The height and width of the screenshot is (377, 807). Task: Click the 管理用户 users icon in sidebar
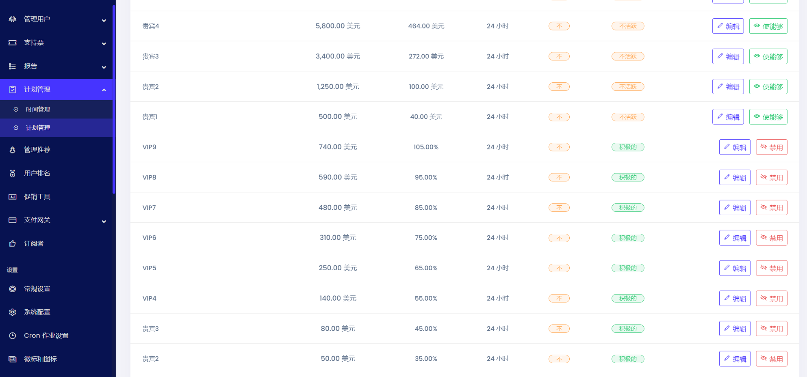click(13, 19)
